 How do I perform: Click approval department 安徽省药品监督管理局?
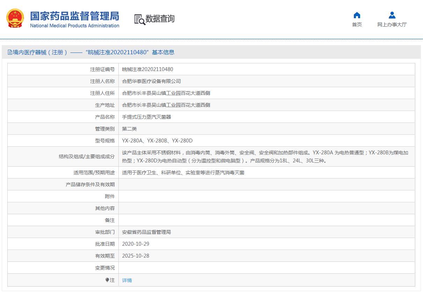tap(146, 232)
